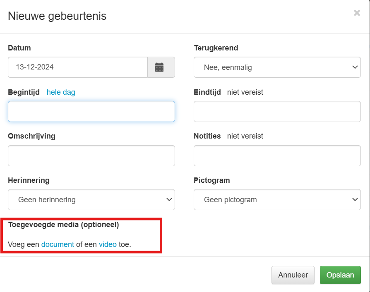Expand the Herinnering dropdown
The width and height of the screenshot is (370, 292).
[x=91, y=199]
